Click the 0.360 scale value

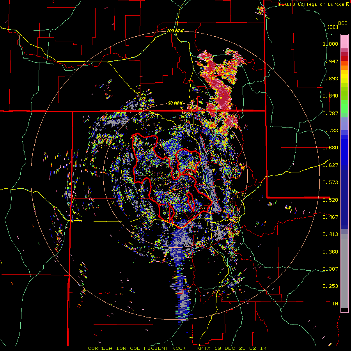(330, 252)
